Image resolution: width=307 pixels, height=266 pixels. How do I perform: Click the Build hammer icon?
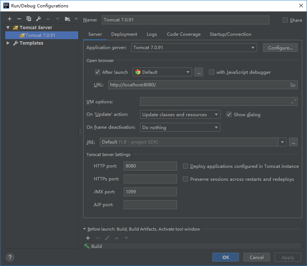click(86, 246)
